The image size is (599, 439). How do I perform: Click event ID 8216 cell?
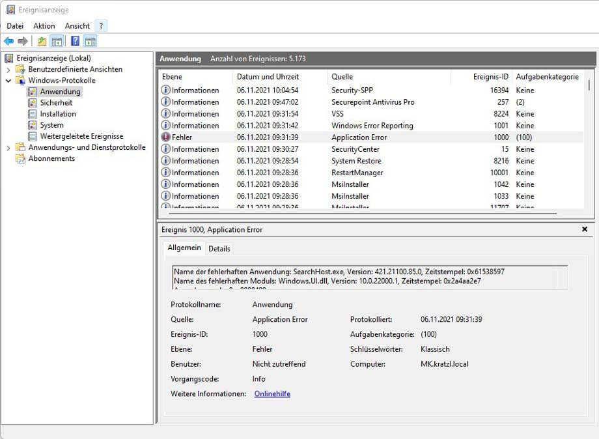501,161
